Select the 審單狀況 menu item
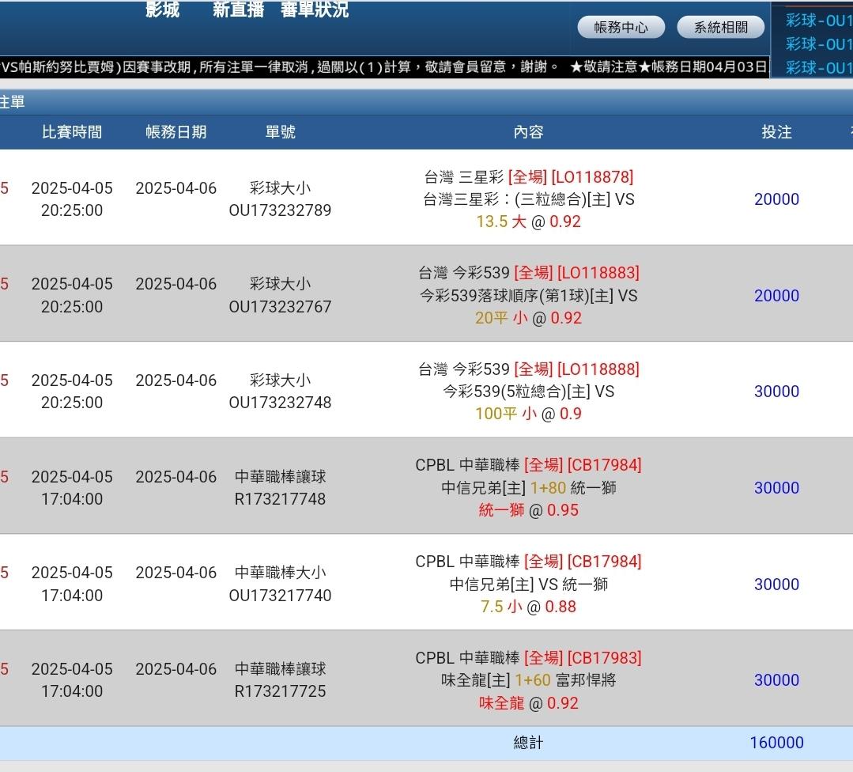 [x=315, y=9]
